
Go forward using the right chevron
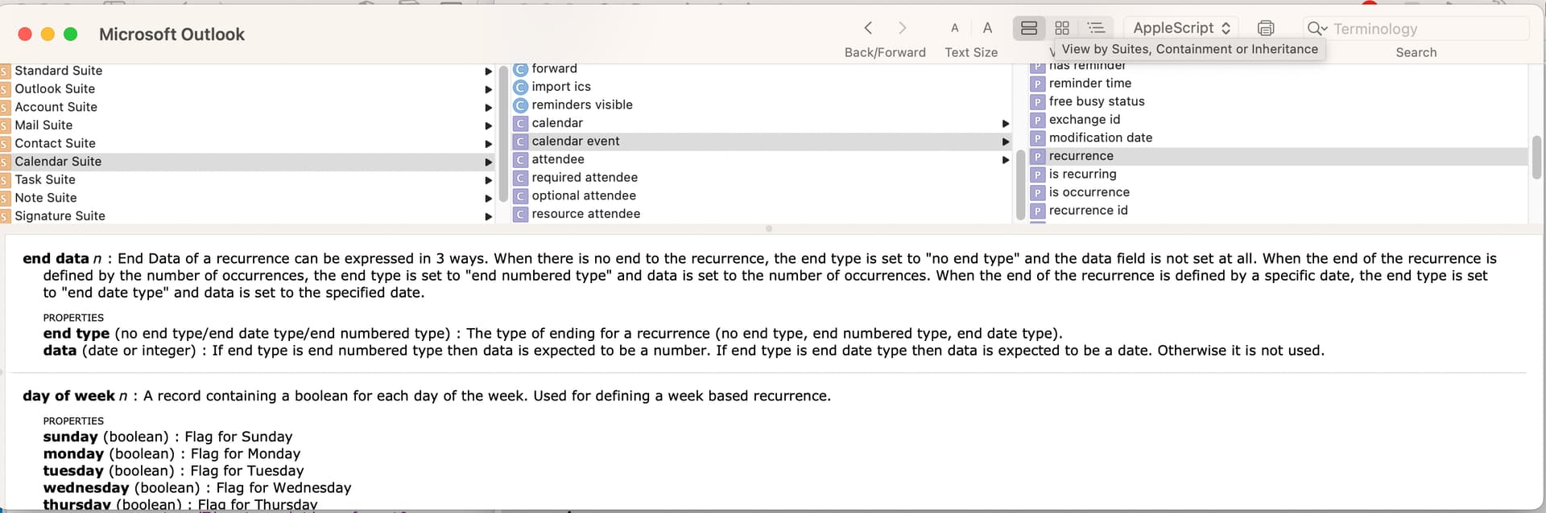pyautogui.click(x=903, y=28)
